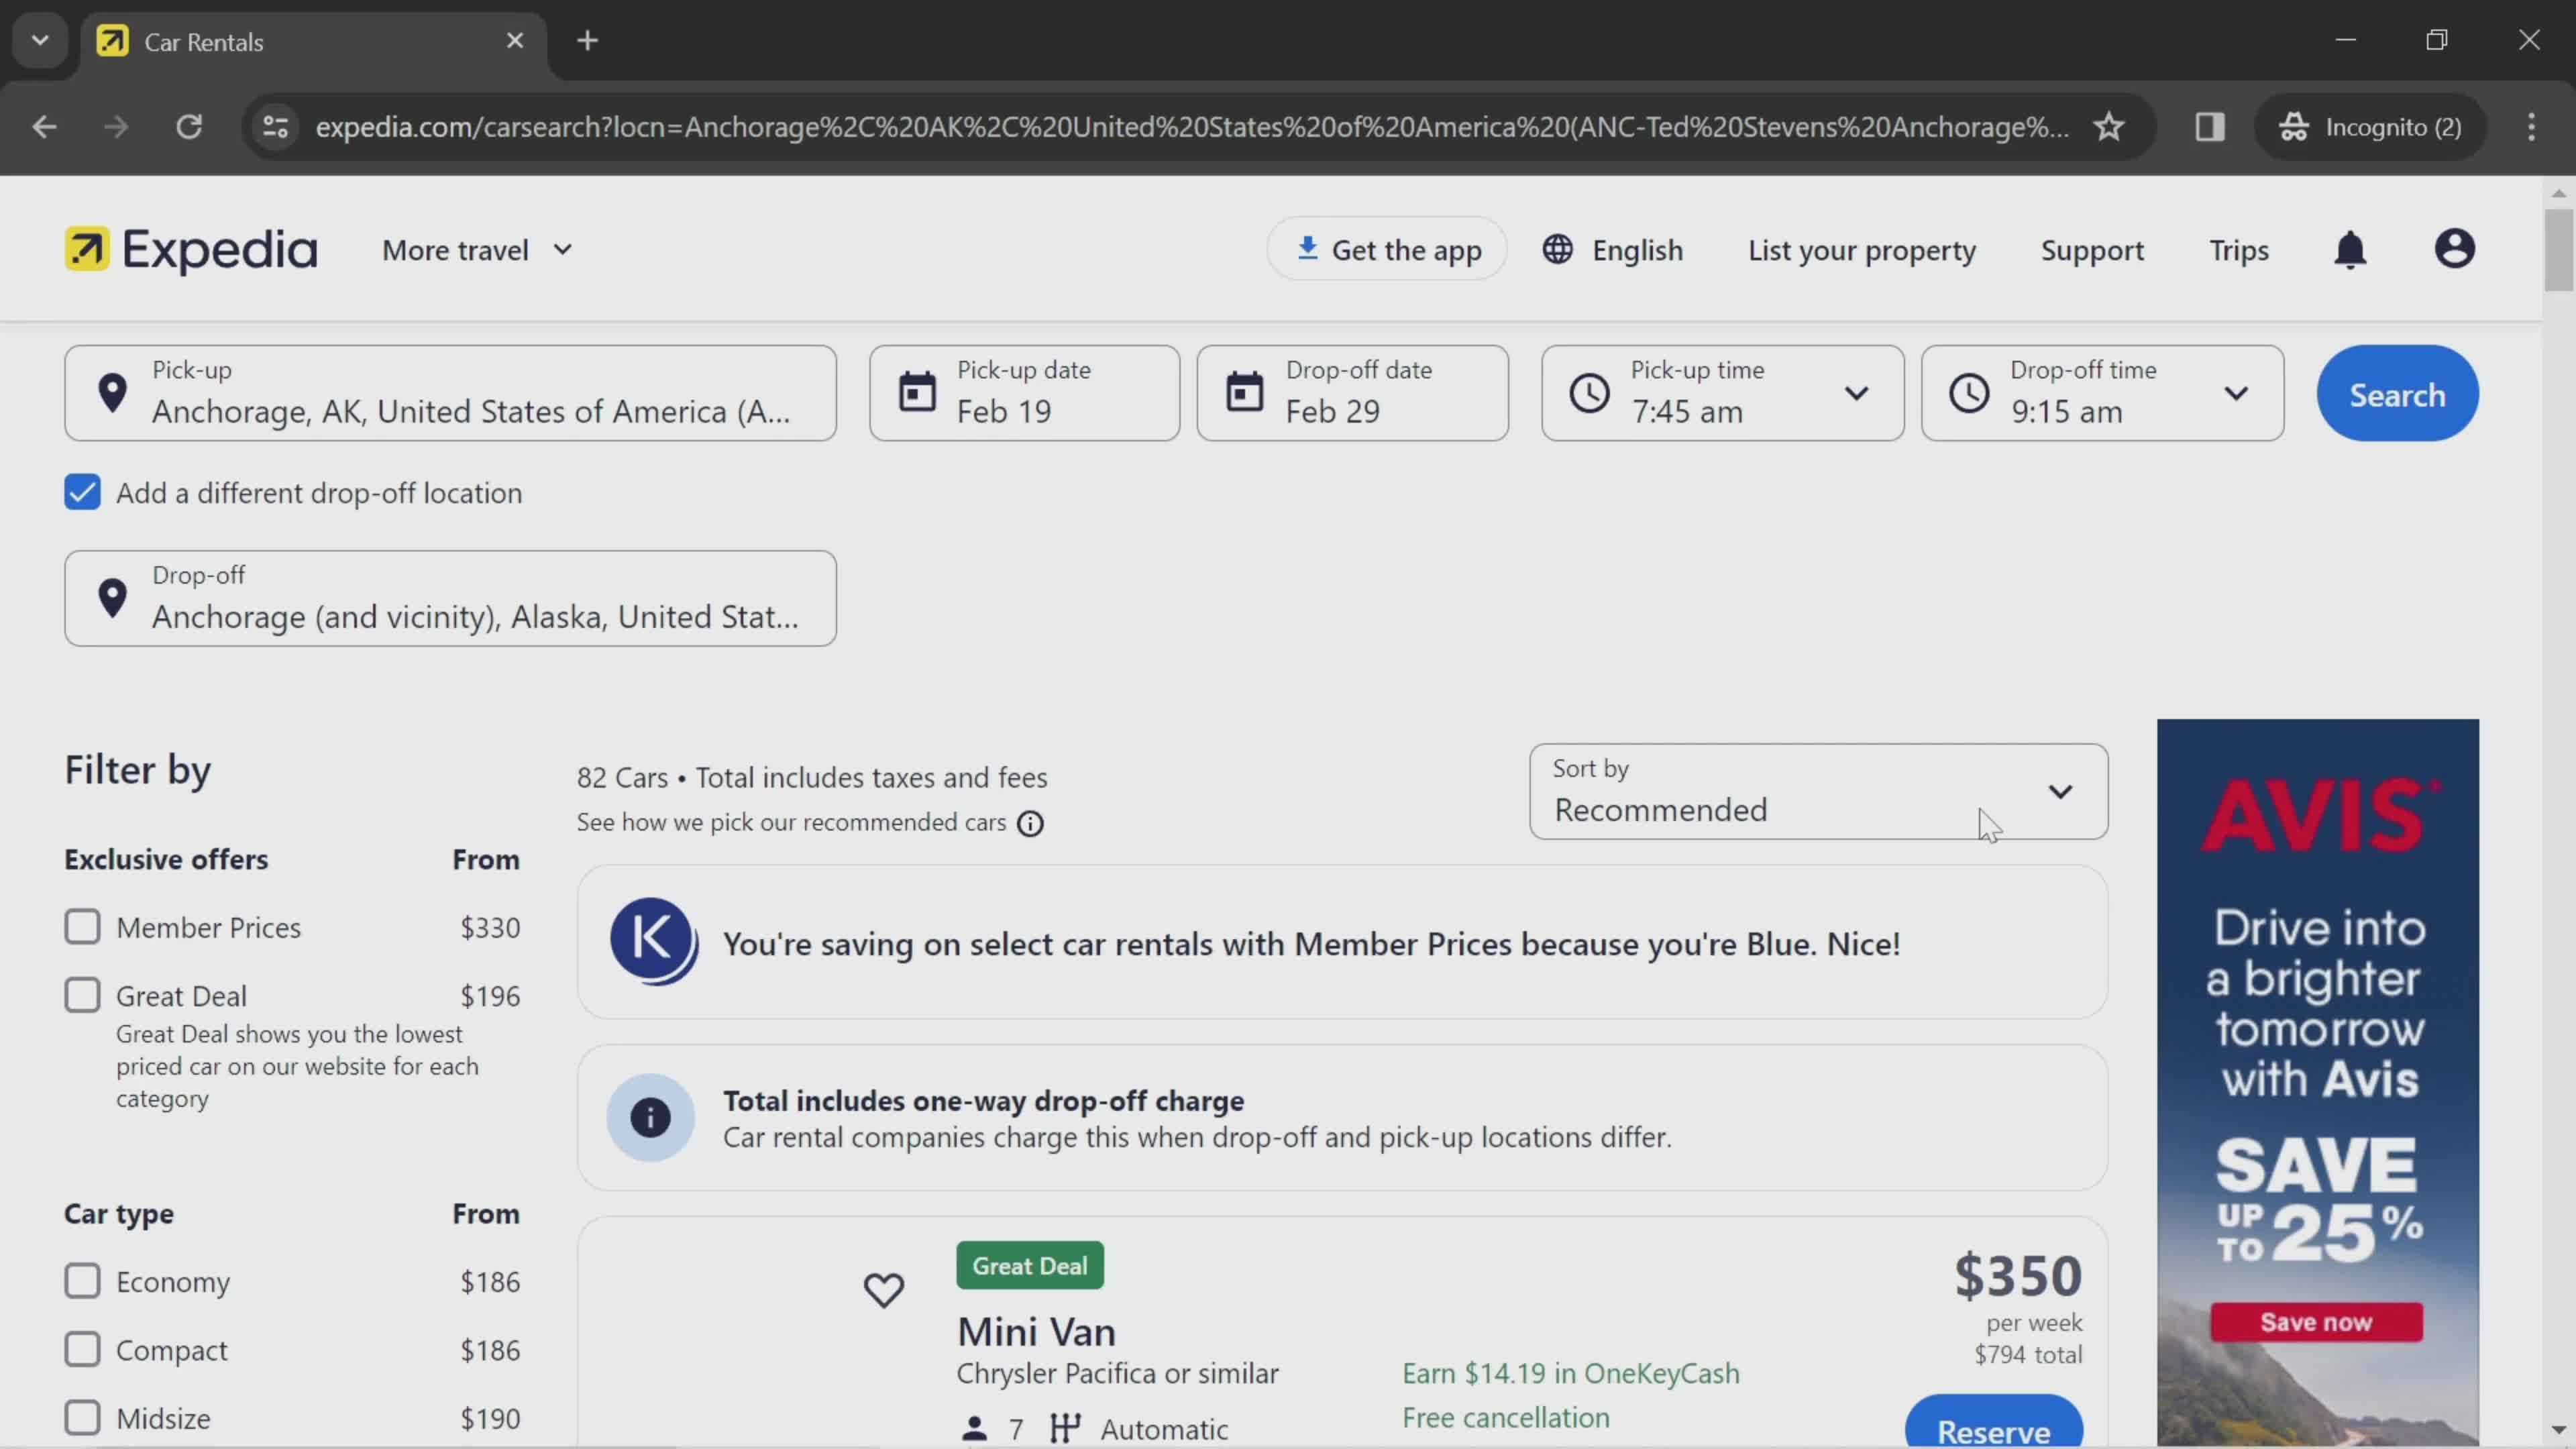2576x1449 pixels.
Task: Close the Car Rentals tab
Action: 515,41
